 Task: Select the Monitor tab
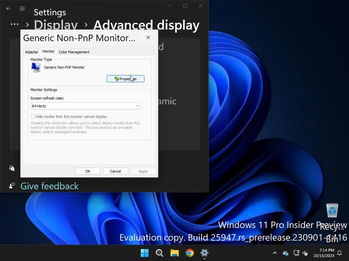[48, 52]
